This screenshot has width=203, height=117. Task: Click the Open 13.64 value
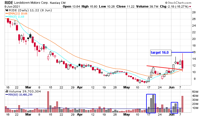pos(71,6)
